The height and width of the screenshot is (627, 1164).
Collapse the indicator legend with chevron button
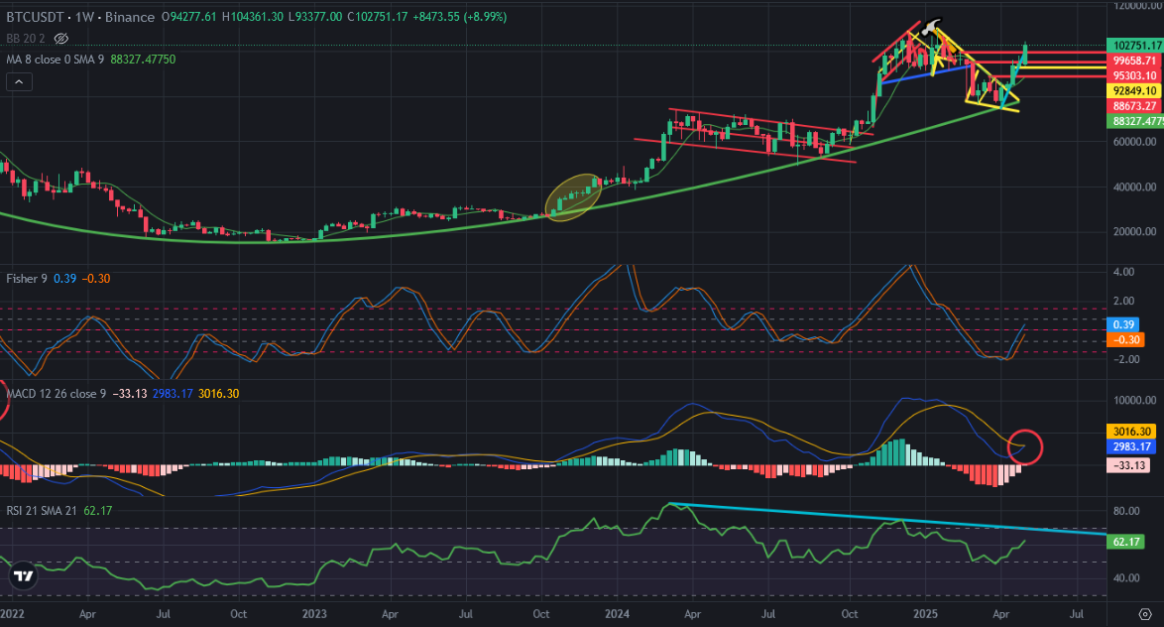pyautogui.click(x=19, y=81)
